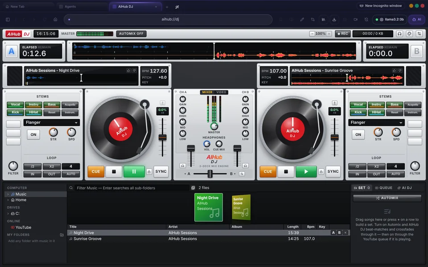Add Night Drive row to the set with plus
This screenshot has width=428, height=267.
point(345,233)
